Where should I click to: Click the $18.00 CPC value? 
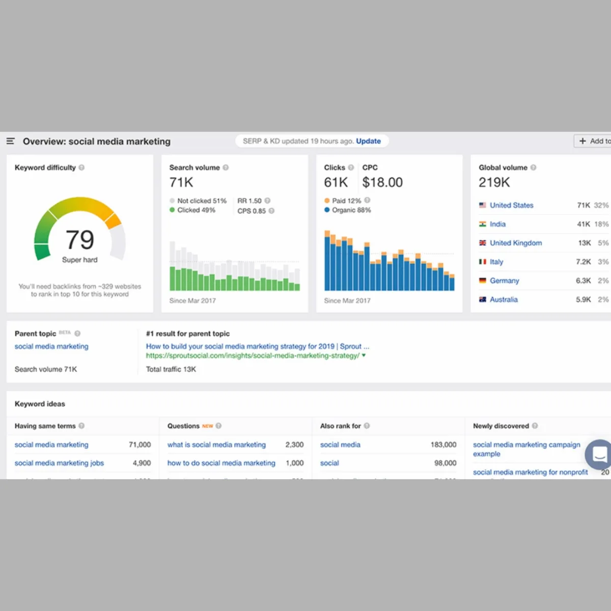382,182
